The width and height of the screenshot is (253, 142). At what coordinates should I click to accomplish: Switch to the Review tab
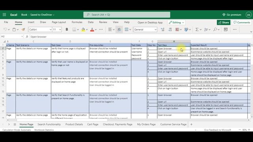(x=103, y=22)
